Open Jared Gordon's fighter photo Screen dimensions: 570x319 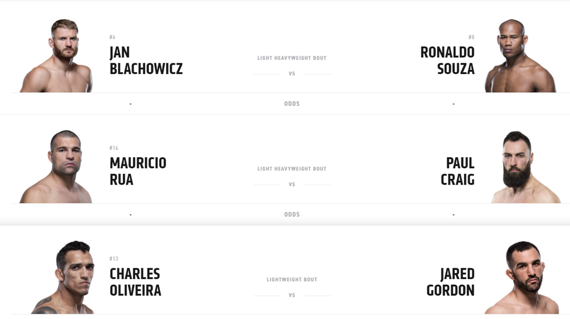[522, 277]
